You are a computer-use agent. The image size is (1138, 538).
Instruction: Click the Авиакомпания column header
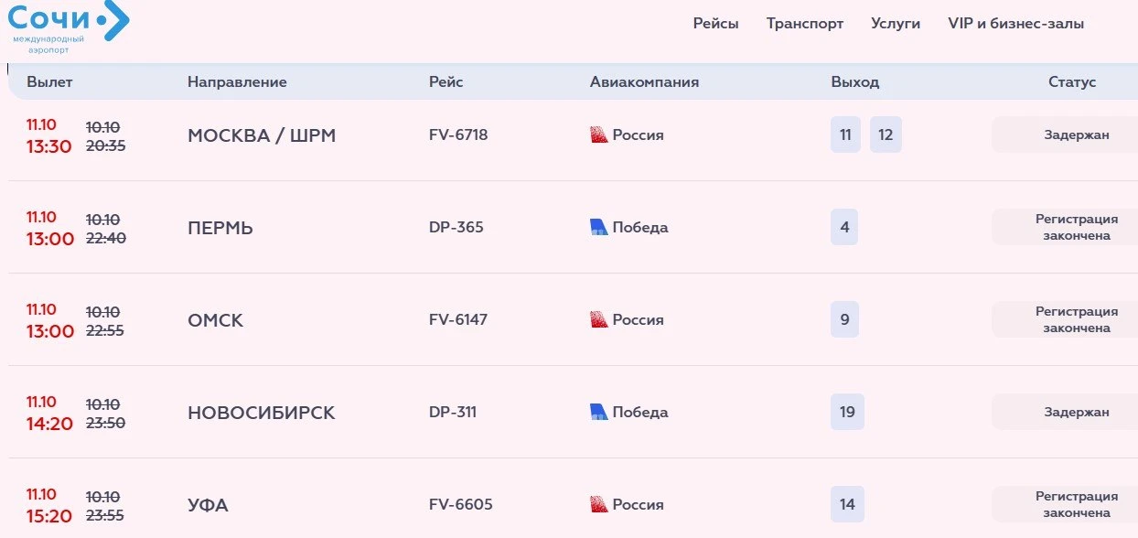(x=644, y=82)
